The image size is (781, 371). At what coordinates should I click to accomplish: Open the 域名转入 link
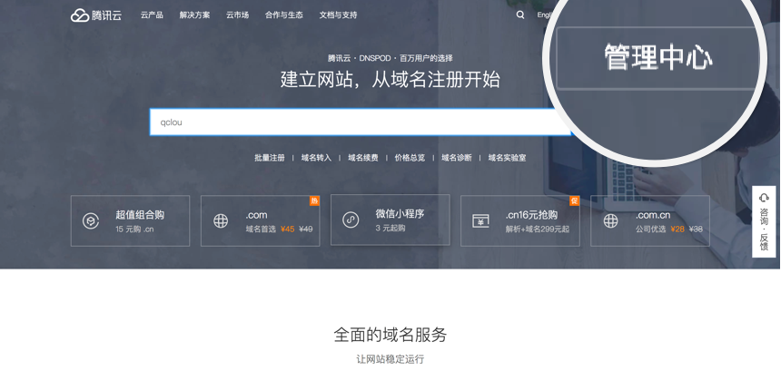click(x=316, y=158)
